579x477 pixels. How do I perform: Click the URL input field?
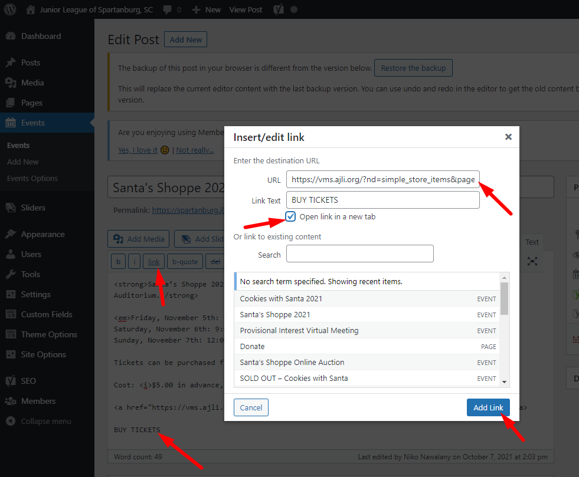pyautogui.click(x=383, y=179)
